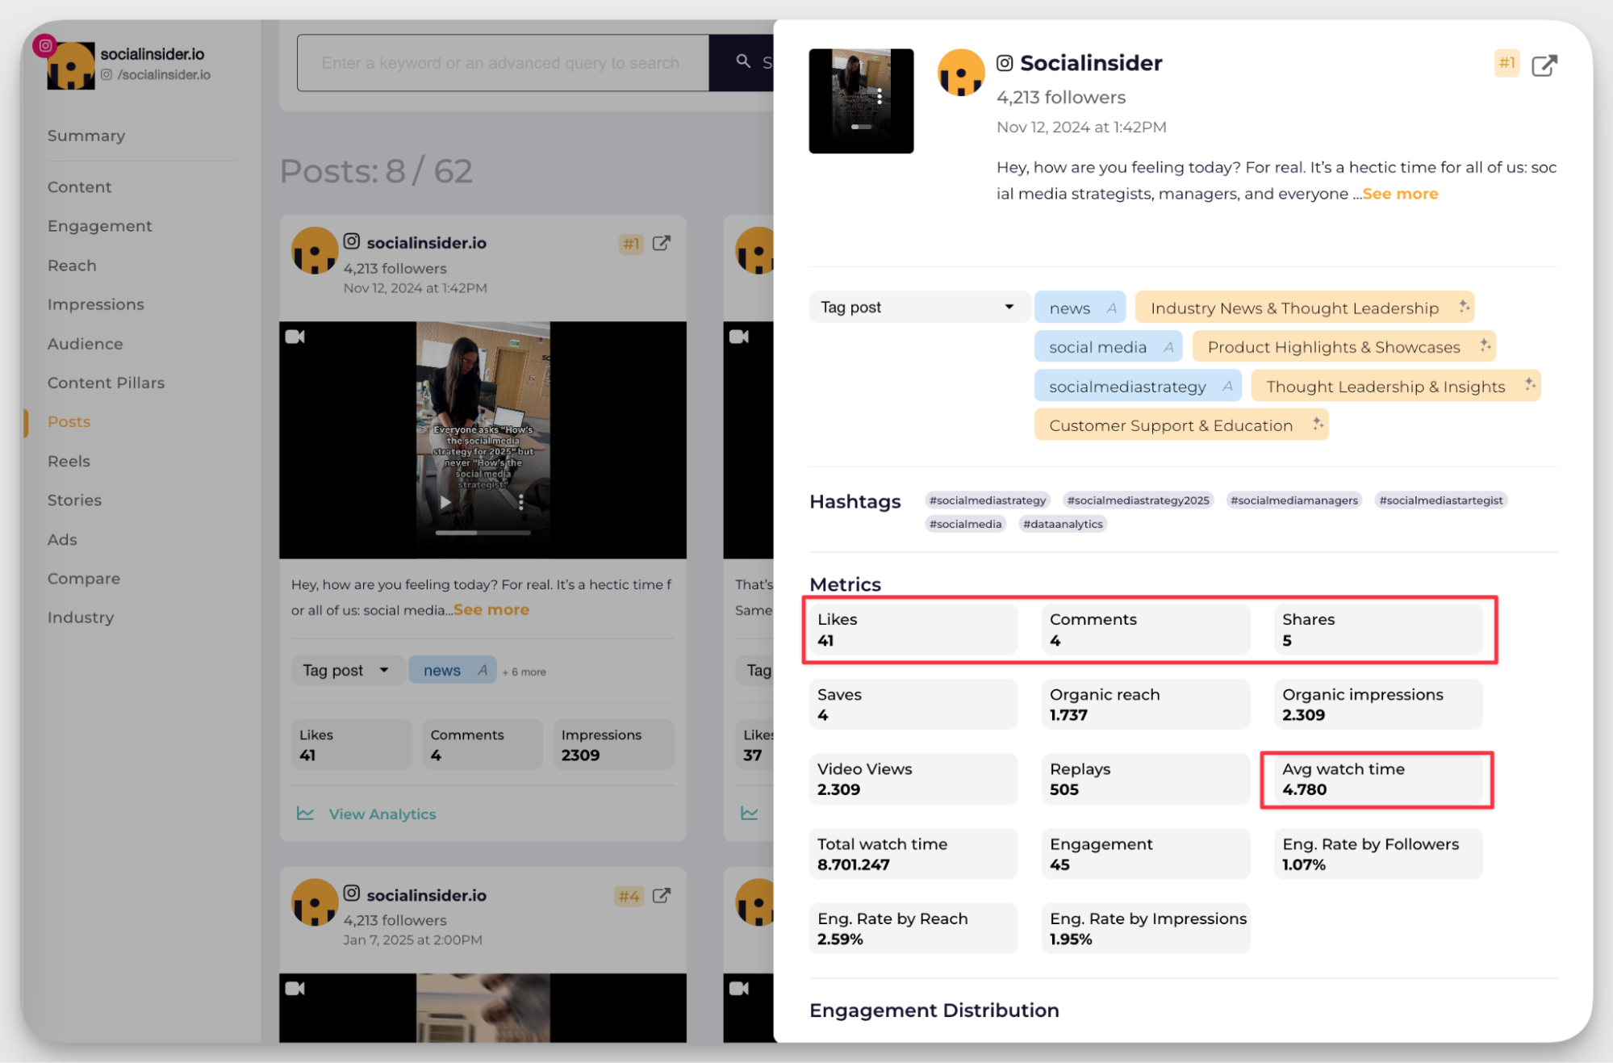Select Posts in sidebar
Screen dimensions: 1613x1063
tap(69, 421)
